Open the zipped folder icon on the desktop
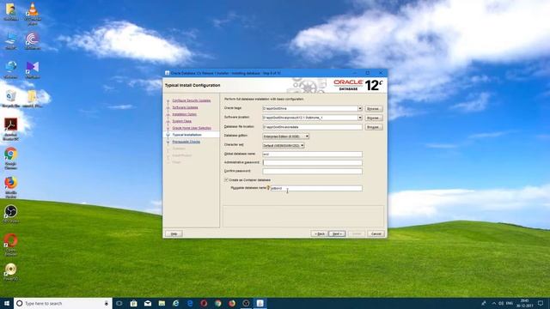 click(33, 99)
